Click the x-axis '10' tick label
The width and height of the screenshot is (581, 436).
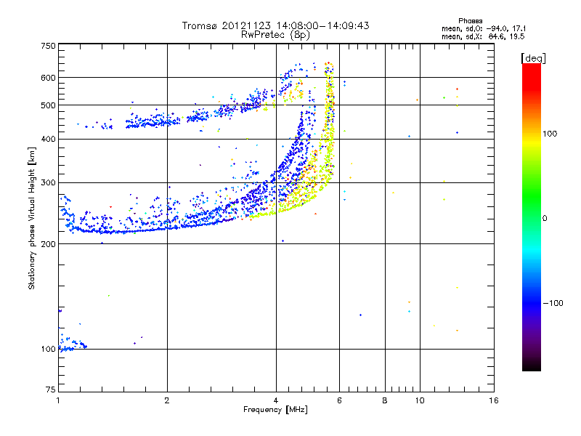click(420, 400)
